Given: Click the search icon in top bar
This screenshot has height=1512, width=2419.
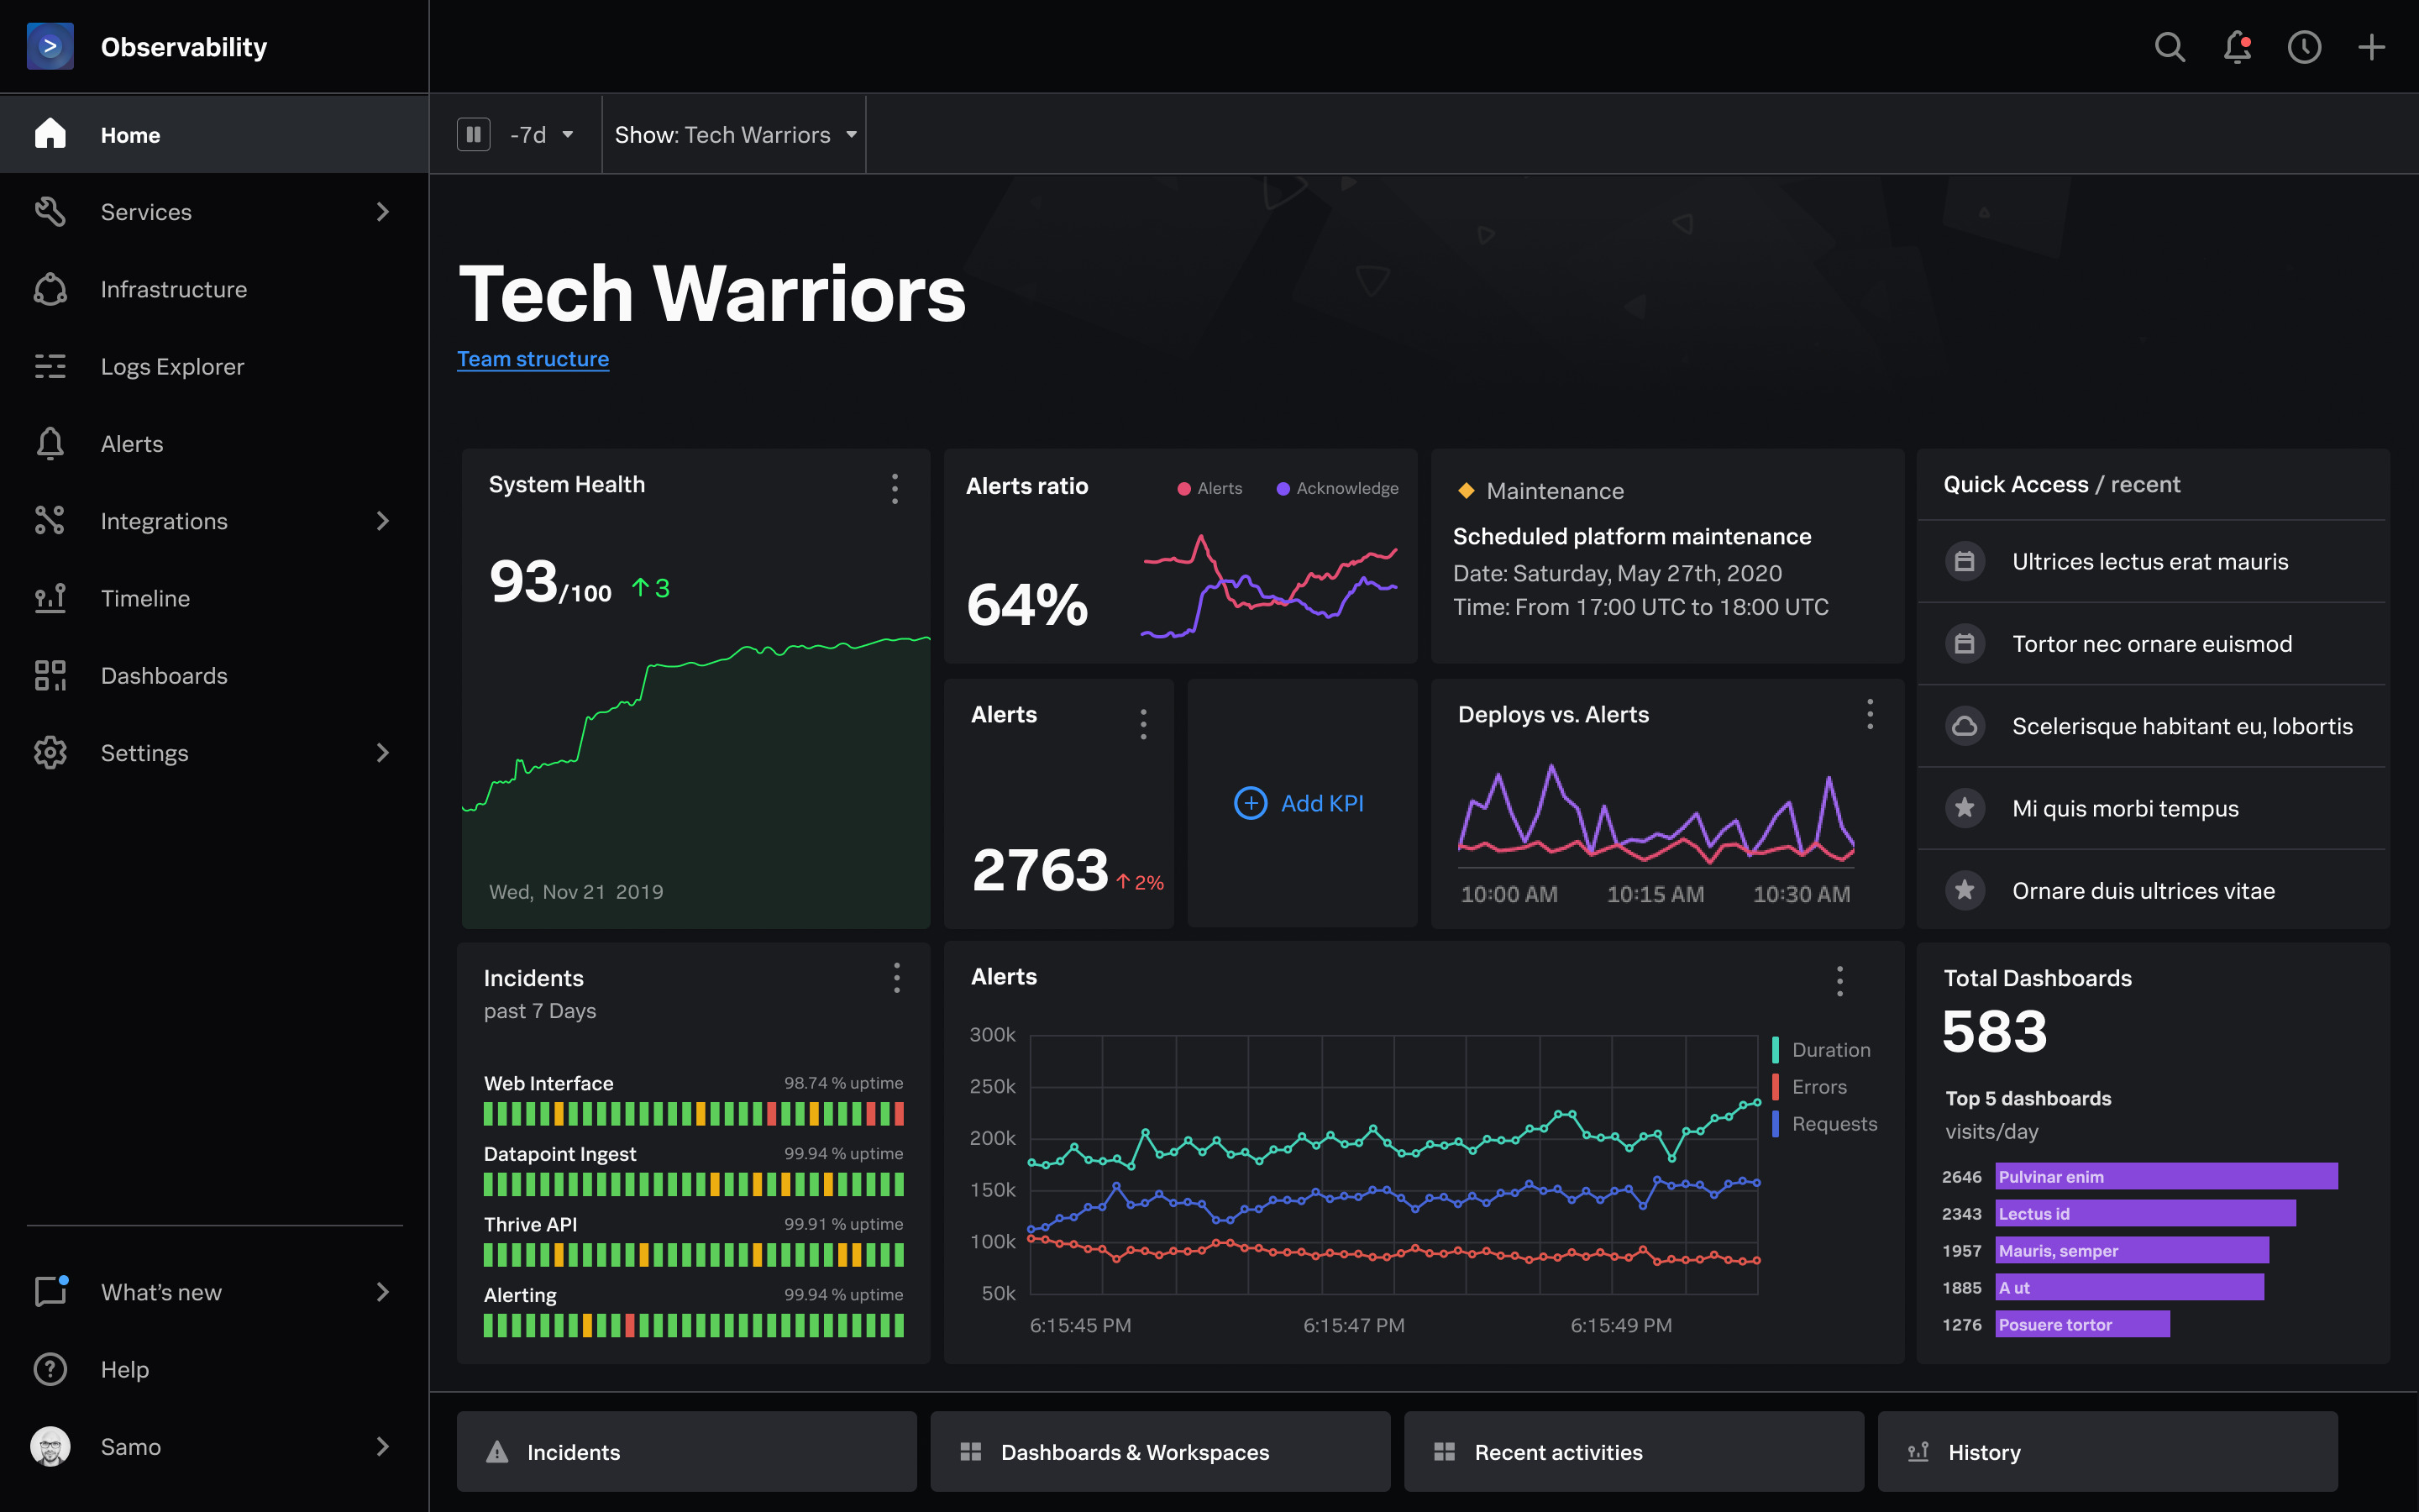Looking at the screenshot, I should pyautogui.click(x=2169, y=47).
